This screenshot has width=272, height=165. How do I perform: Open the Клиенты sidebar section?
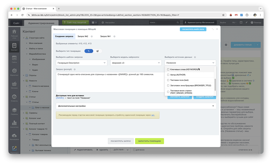coord(14,98)
